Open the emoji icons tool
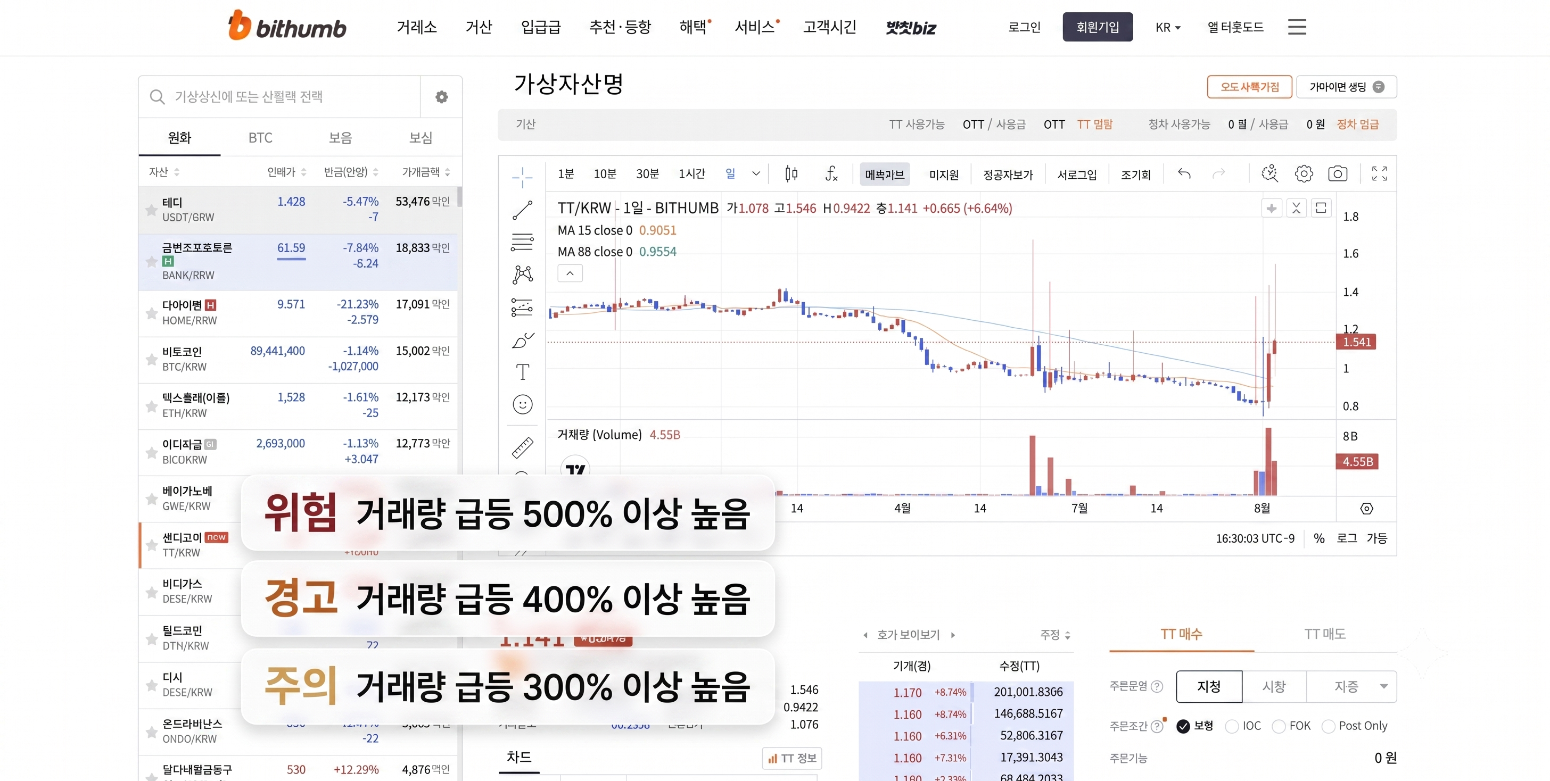This screenshot has height=781, width=1550. (x=522, y=405)
